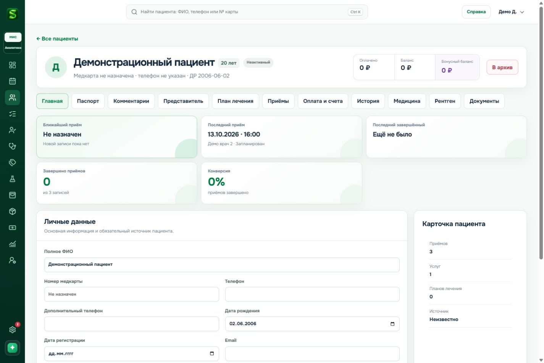Open the План лечения tab
544x363 pixels.
pos(235,101)
